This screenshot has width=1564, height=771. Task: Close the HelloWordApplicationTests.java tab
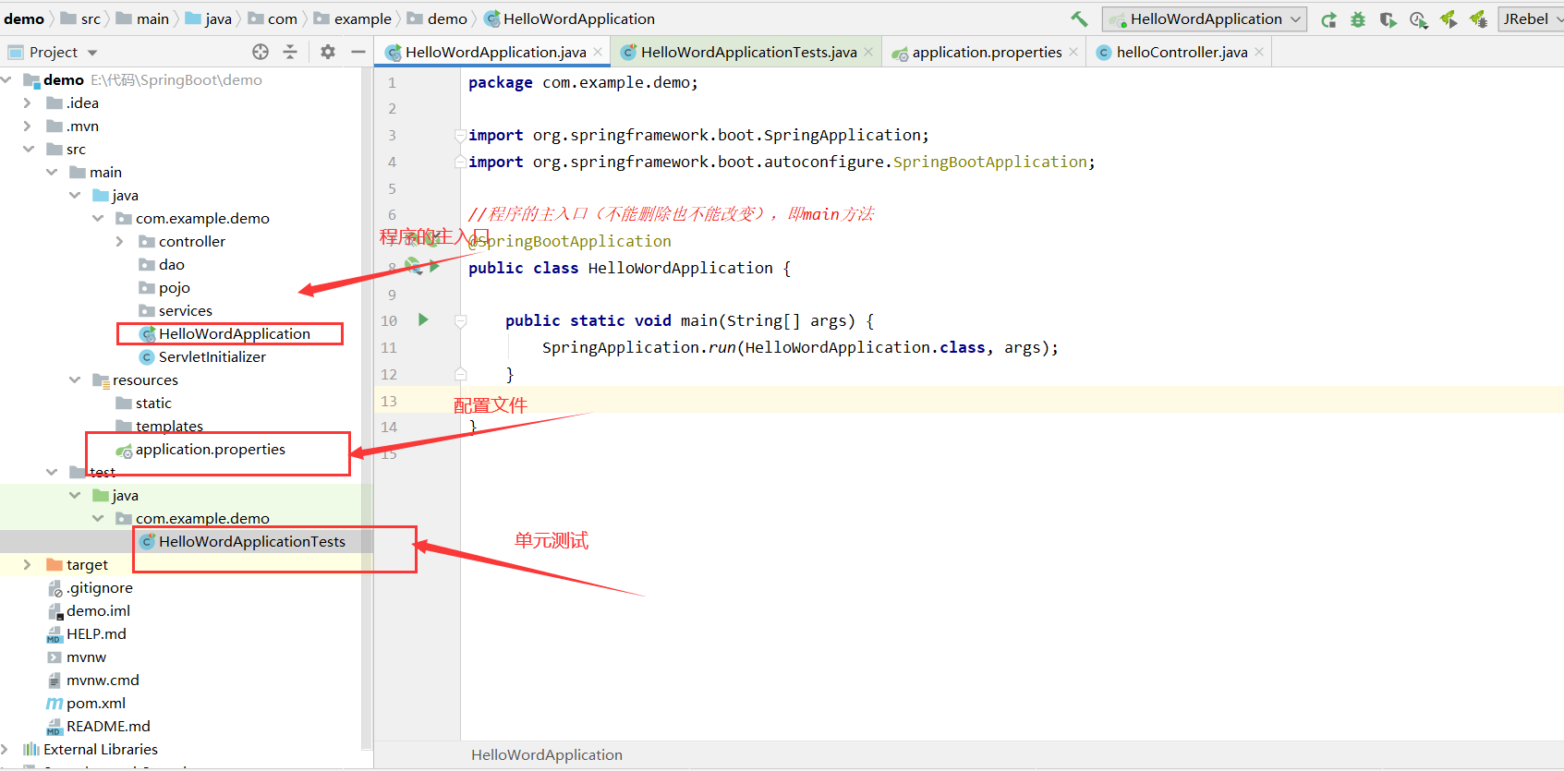pyautogui.click(x=868, y=53)
